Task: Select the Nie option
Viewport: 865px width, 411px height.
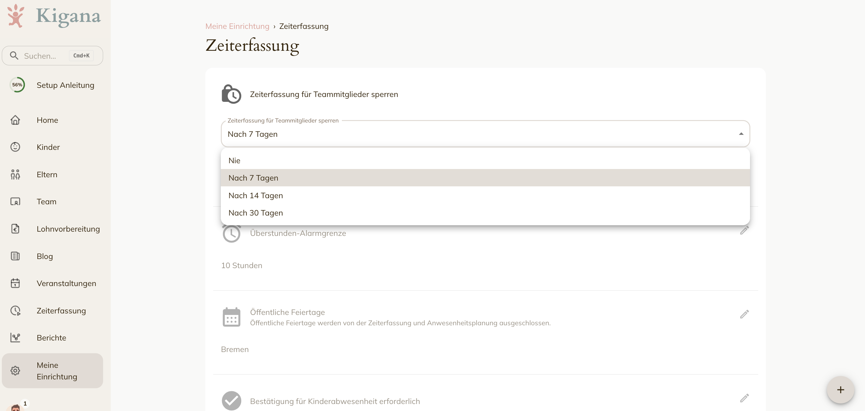Action: point(485,161)
